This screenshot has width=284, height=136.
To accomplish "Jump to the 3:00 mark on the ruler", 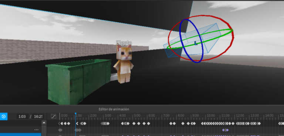I will [x=108, y=116].
